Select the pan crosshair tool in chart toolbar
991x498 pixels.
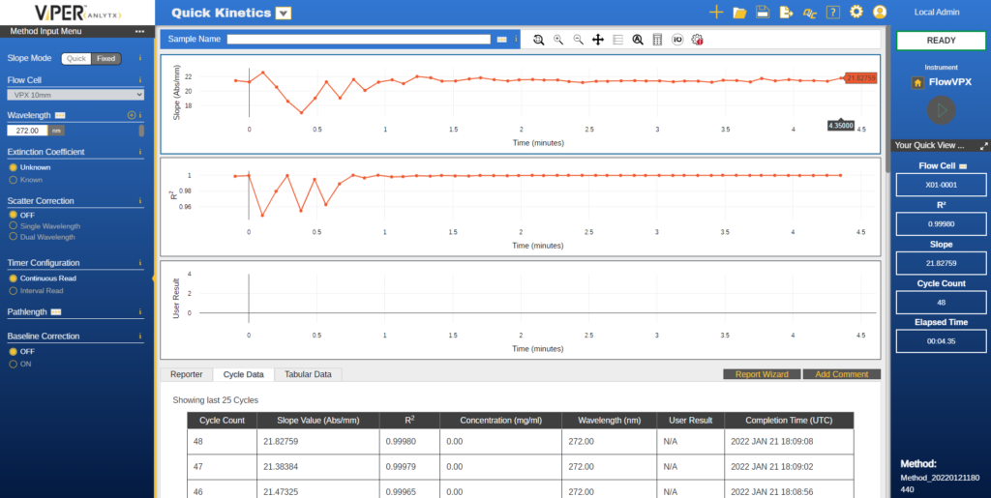pos(598,40)
